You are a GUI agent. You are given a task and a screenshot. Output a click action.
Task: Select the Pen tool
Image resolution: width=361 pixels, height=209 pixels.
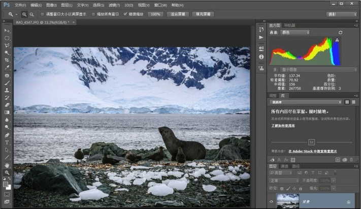point(7,135)
